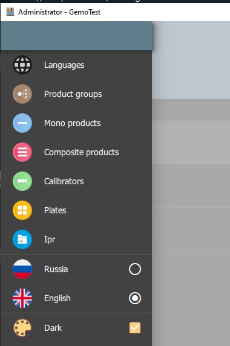Click the Russia label text
This screenshot has width=230, height=346.
pyautogui.click(x=56, y=269)
